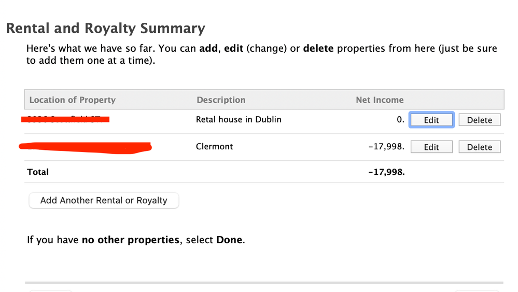Click Add Another Rental or Royalty
Viewport: 518px width, 292px height.
pos(104,200)
